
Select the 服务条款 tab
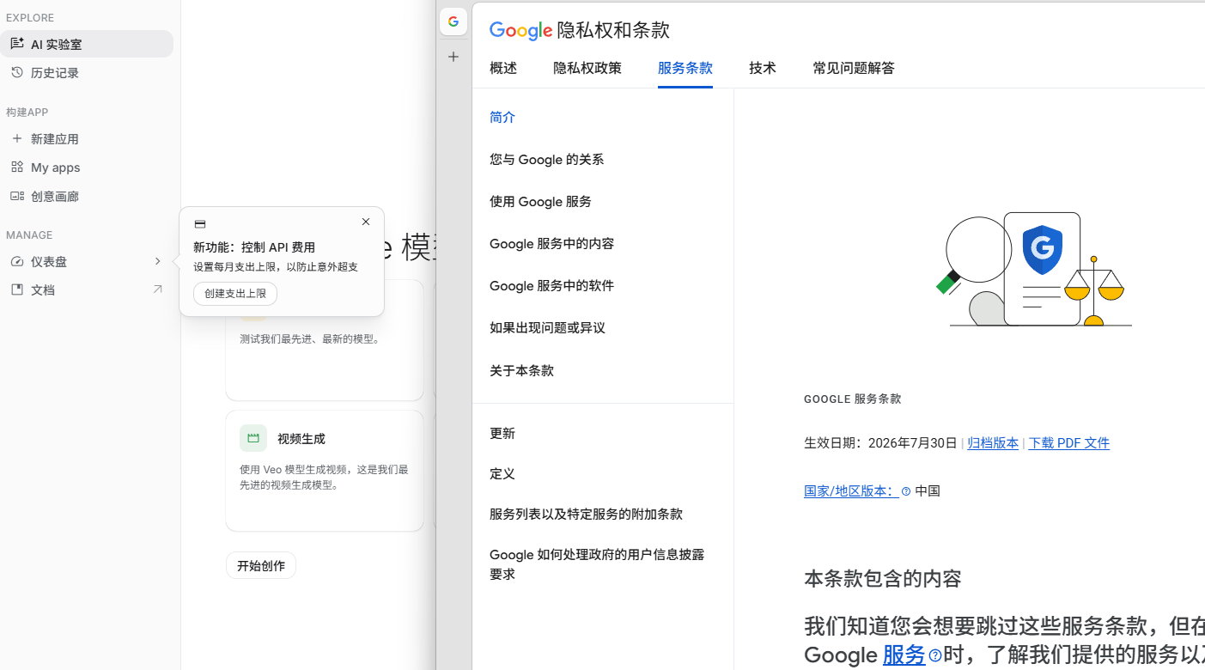pyautogui.click(x=685, y=68)
